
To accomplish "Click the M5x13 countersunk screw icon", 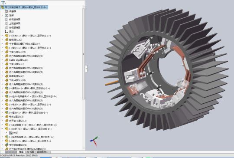I will point(6,44).
